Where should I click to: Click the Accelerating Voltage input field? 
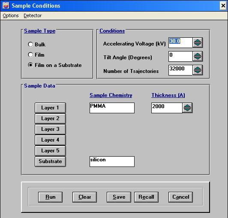(x=180, y=42)
